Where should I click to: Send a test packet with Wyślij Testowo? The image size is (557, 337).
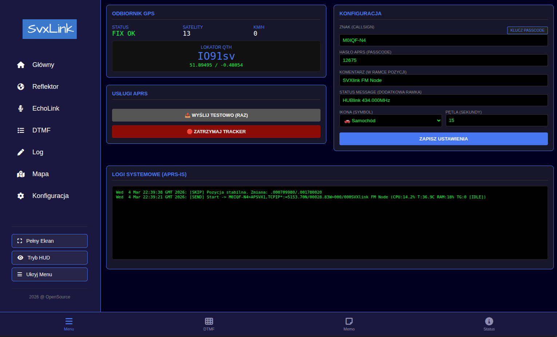[216, 115]
